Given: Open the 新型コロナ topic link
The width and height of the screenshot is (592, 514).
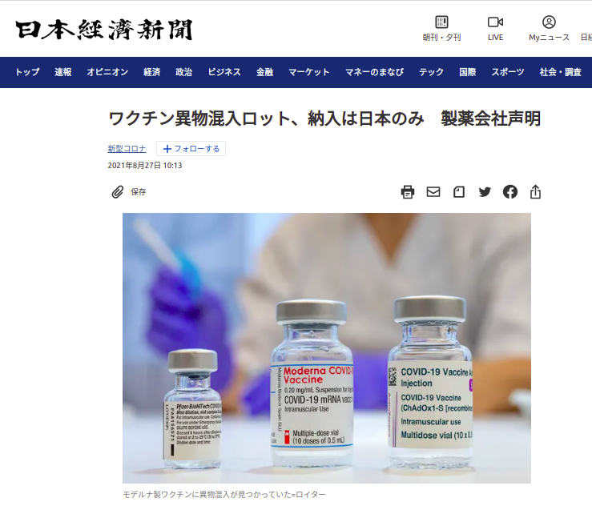Looking at the screenshot, I should pyautogui.click(x=127, y=149).
